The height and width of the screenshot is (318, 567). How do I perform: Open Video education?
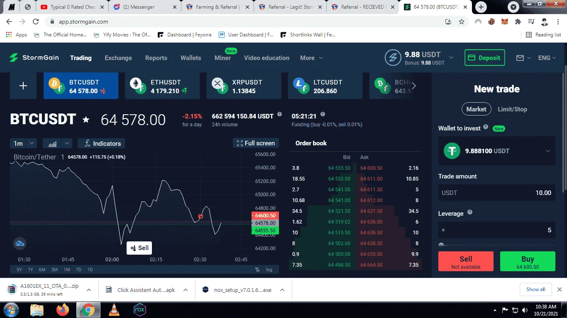tap(266, 58)
